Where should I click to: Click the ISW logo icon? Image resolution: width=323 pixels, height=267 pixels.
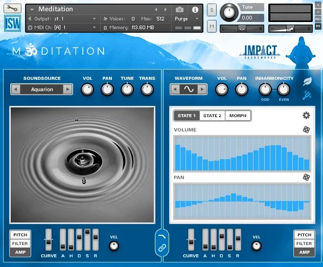13,24
